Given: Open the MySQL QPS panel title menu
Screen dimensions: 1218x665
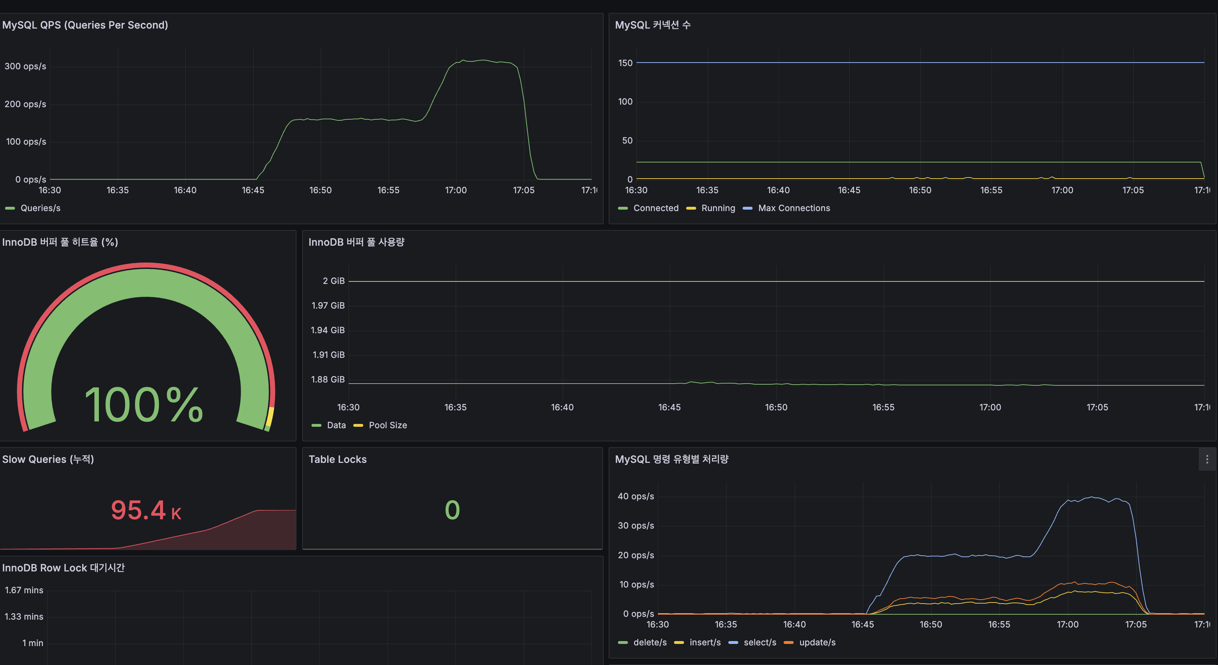Looking at the screenshot, I should 86,25.
